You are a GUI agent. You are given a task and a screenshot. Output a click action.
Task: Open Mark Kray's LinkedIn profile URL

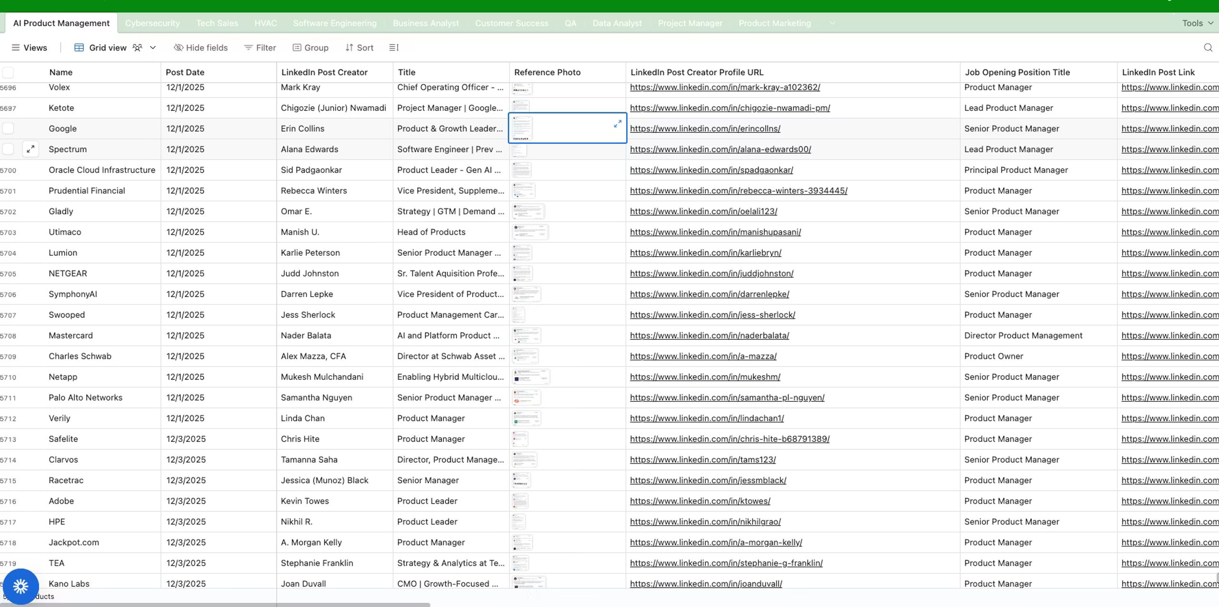coord(725,87)
